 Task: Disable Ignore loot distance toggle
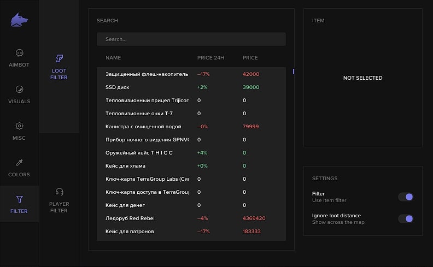point(405,218)
